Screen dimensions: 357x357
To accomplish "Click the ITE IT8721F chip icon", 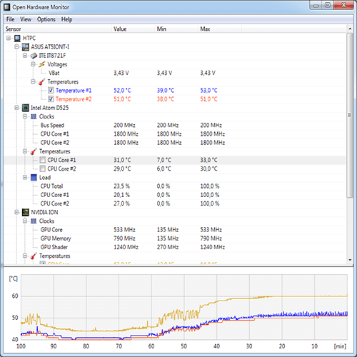I will pyautogui.click(x=34, y=56).
